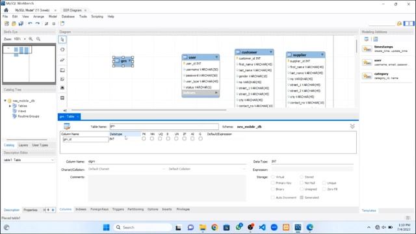Zoom in using the magnifier plus icon
Viewport: 416px width, 234px height.
point(31,39)
